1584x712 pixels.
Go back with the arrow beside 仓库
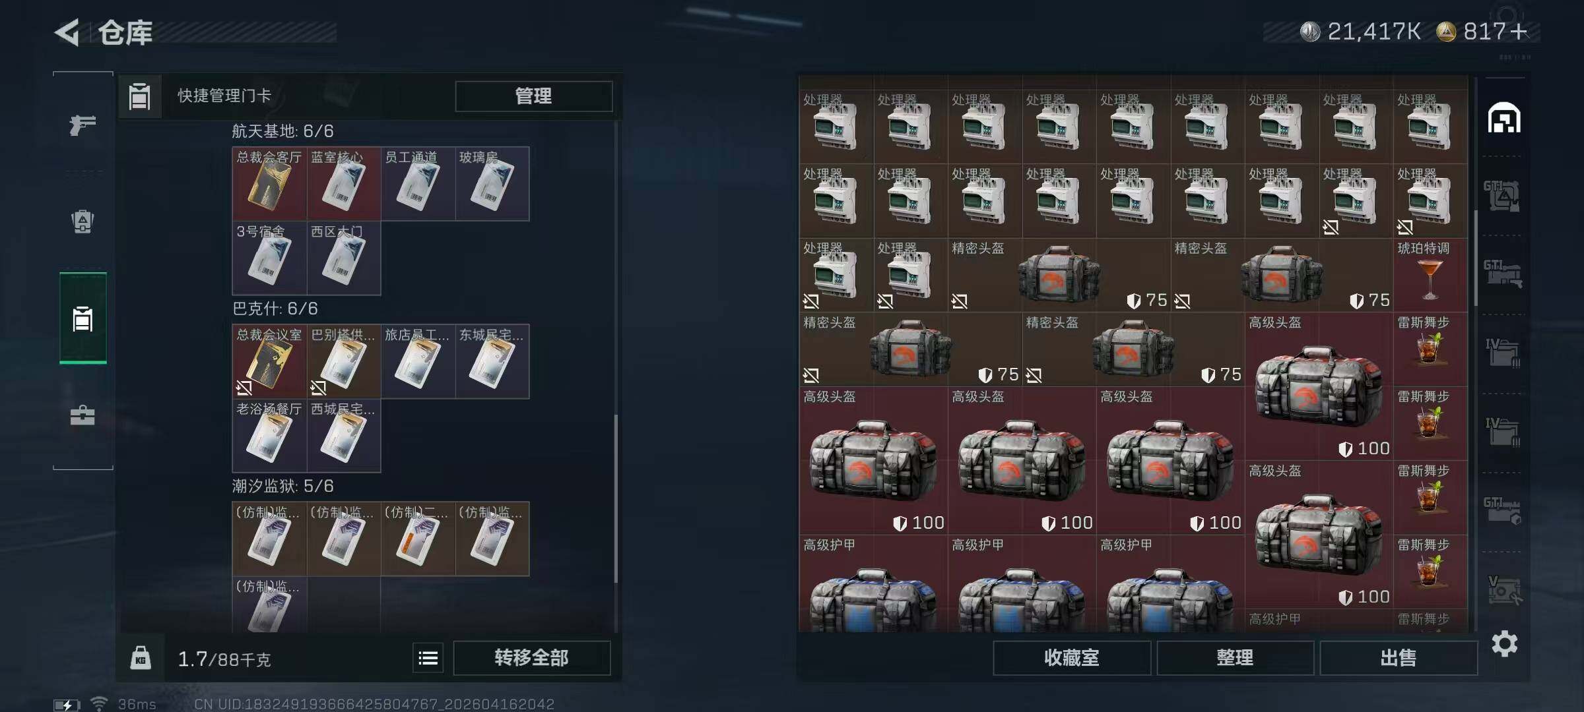click(x=67, y=32)
